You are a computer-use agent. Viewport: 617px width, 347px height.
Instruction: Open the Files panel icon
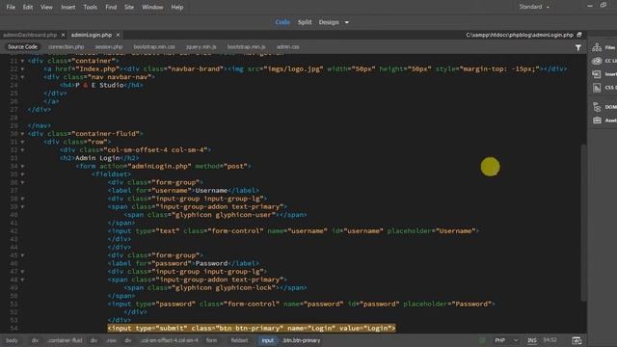[597, 47]
